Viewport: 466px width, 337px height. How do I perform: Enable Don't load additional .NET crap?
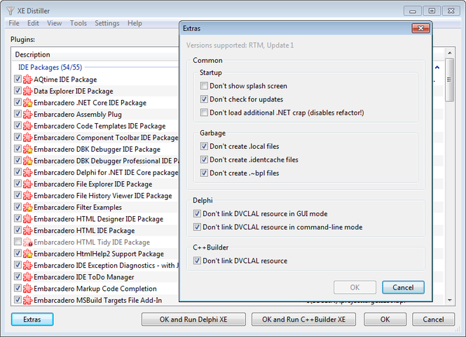(x=204, y=113)
